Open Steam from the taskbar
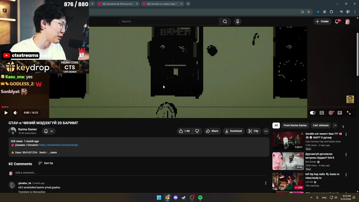This screenshot has width=359, height=202. point(184,198)
